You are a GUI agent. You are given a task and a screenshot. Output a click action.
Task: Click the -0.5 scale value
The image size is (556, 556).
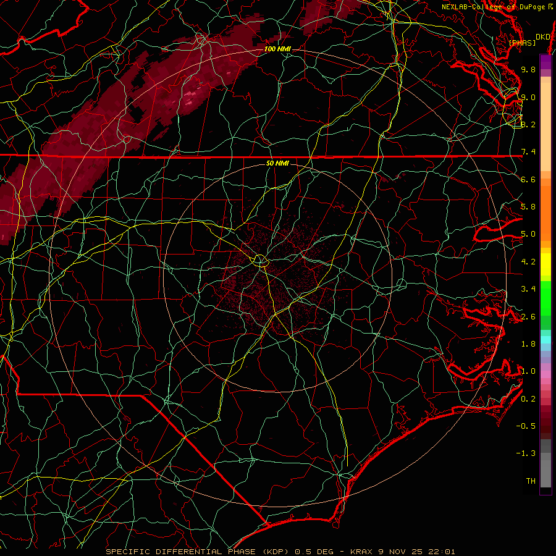click(x=526, y=426)
